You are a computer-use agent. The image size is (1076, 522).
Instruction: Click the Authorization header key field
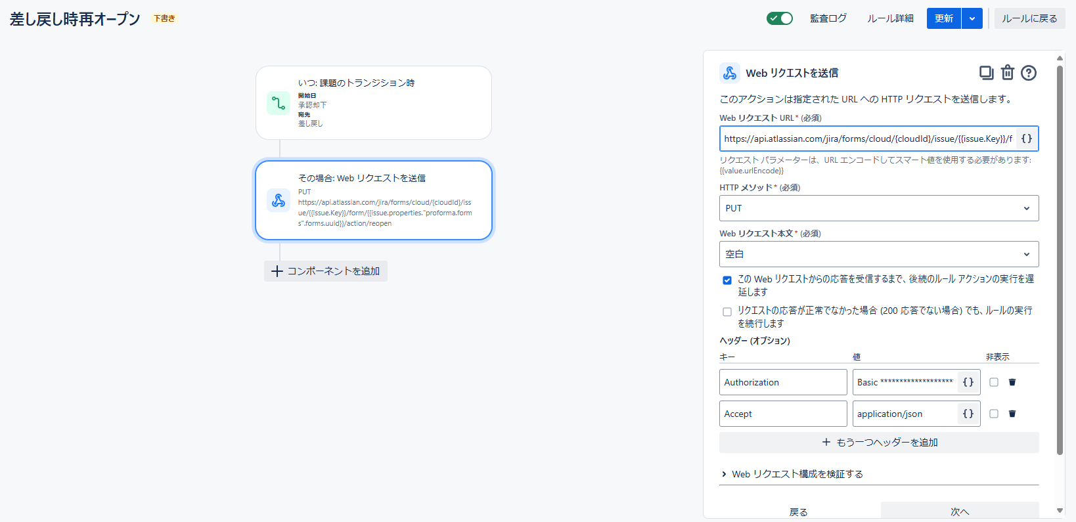click(x=783, y=382)
